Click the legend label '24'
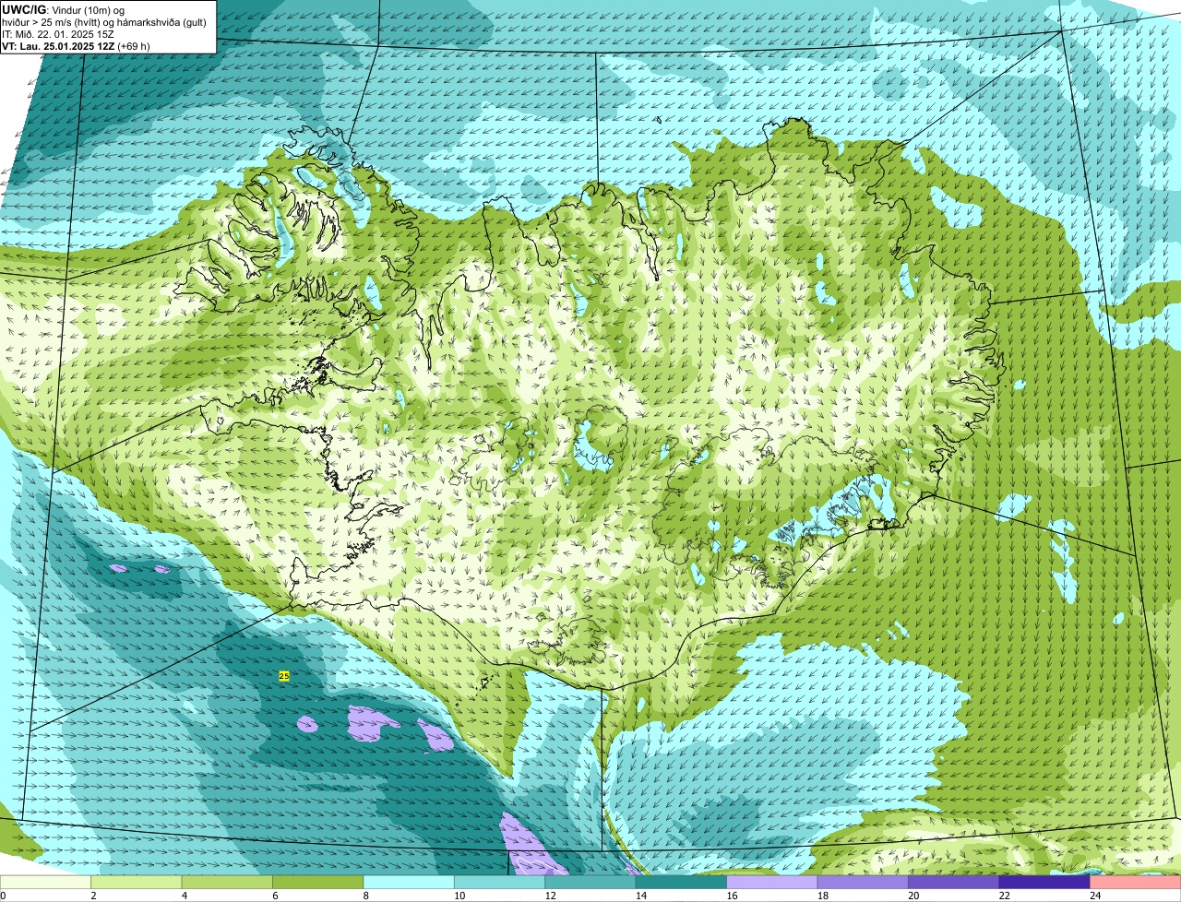 1095,896
